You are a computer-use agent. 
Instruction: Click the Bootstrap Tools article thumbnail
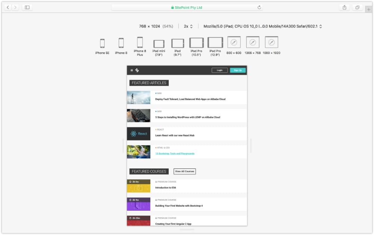click(x=139, y=152)
